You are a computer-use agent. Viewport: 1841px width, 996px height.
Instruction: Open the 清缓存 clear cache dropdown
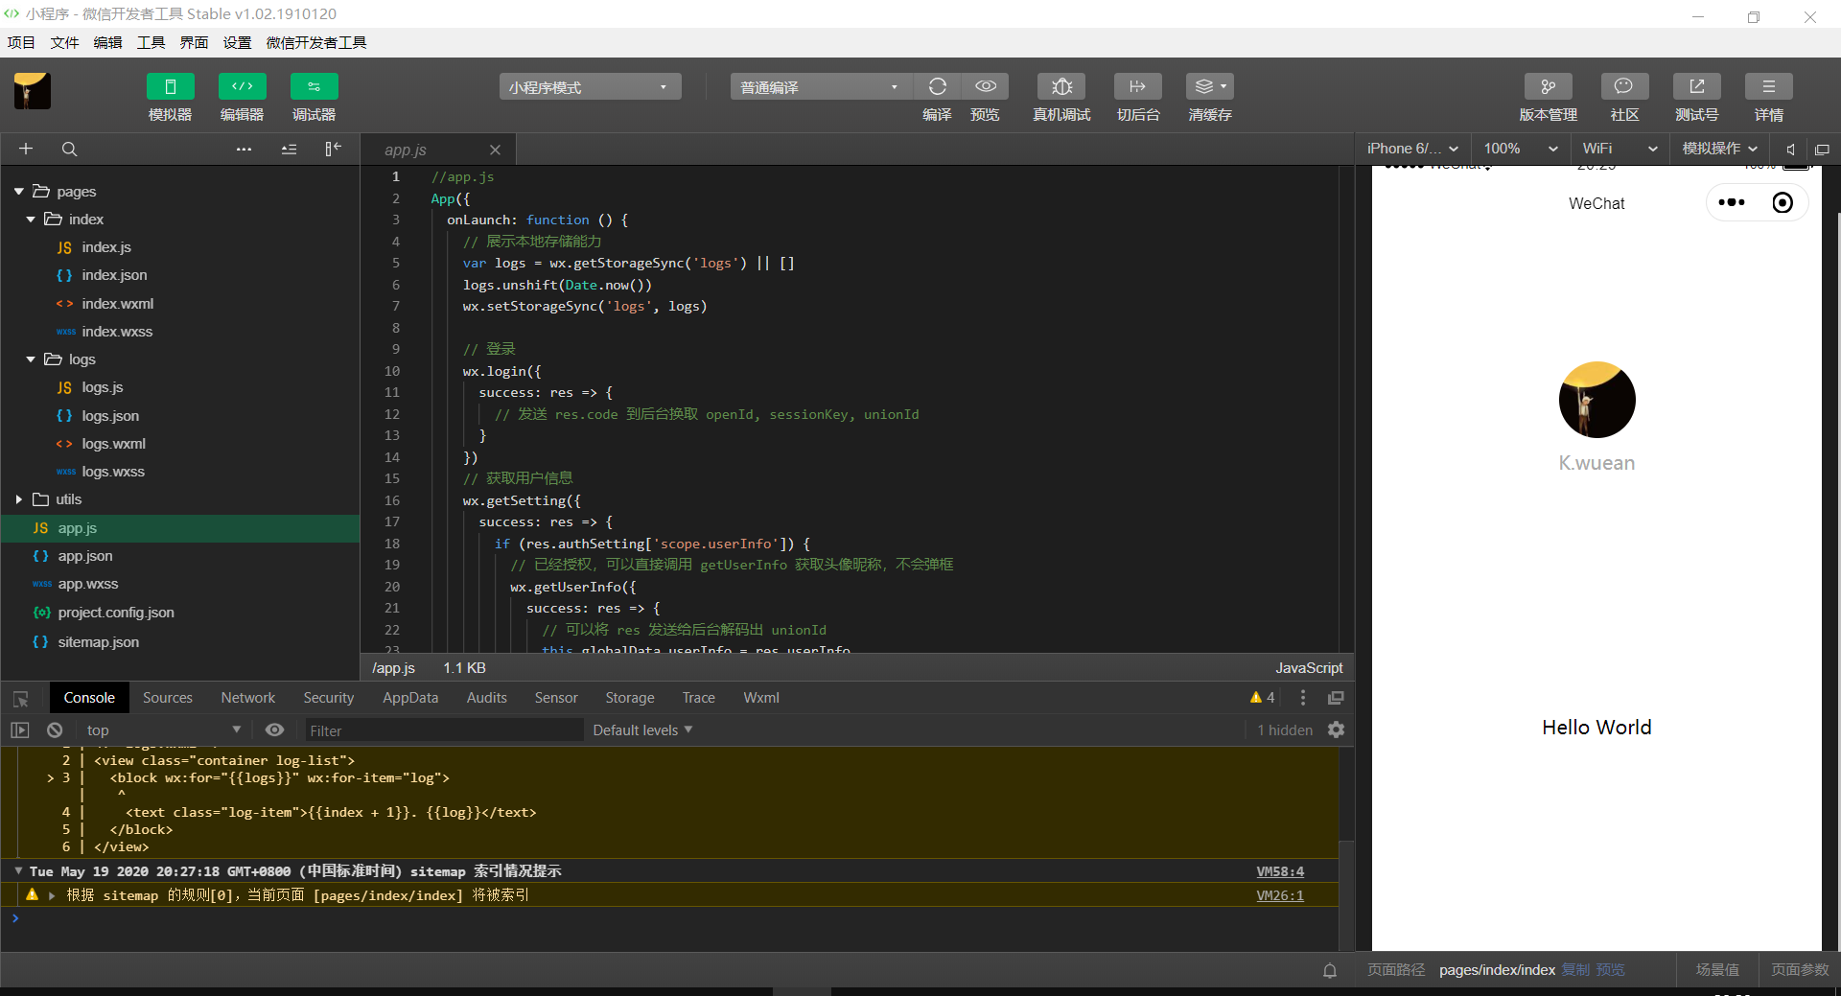click(1210, 86)
